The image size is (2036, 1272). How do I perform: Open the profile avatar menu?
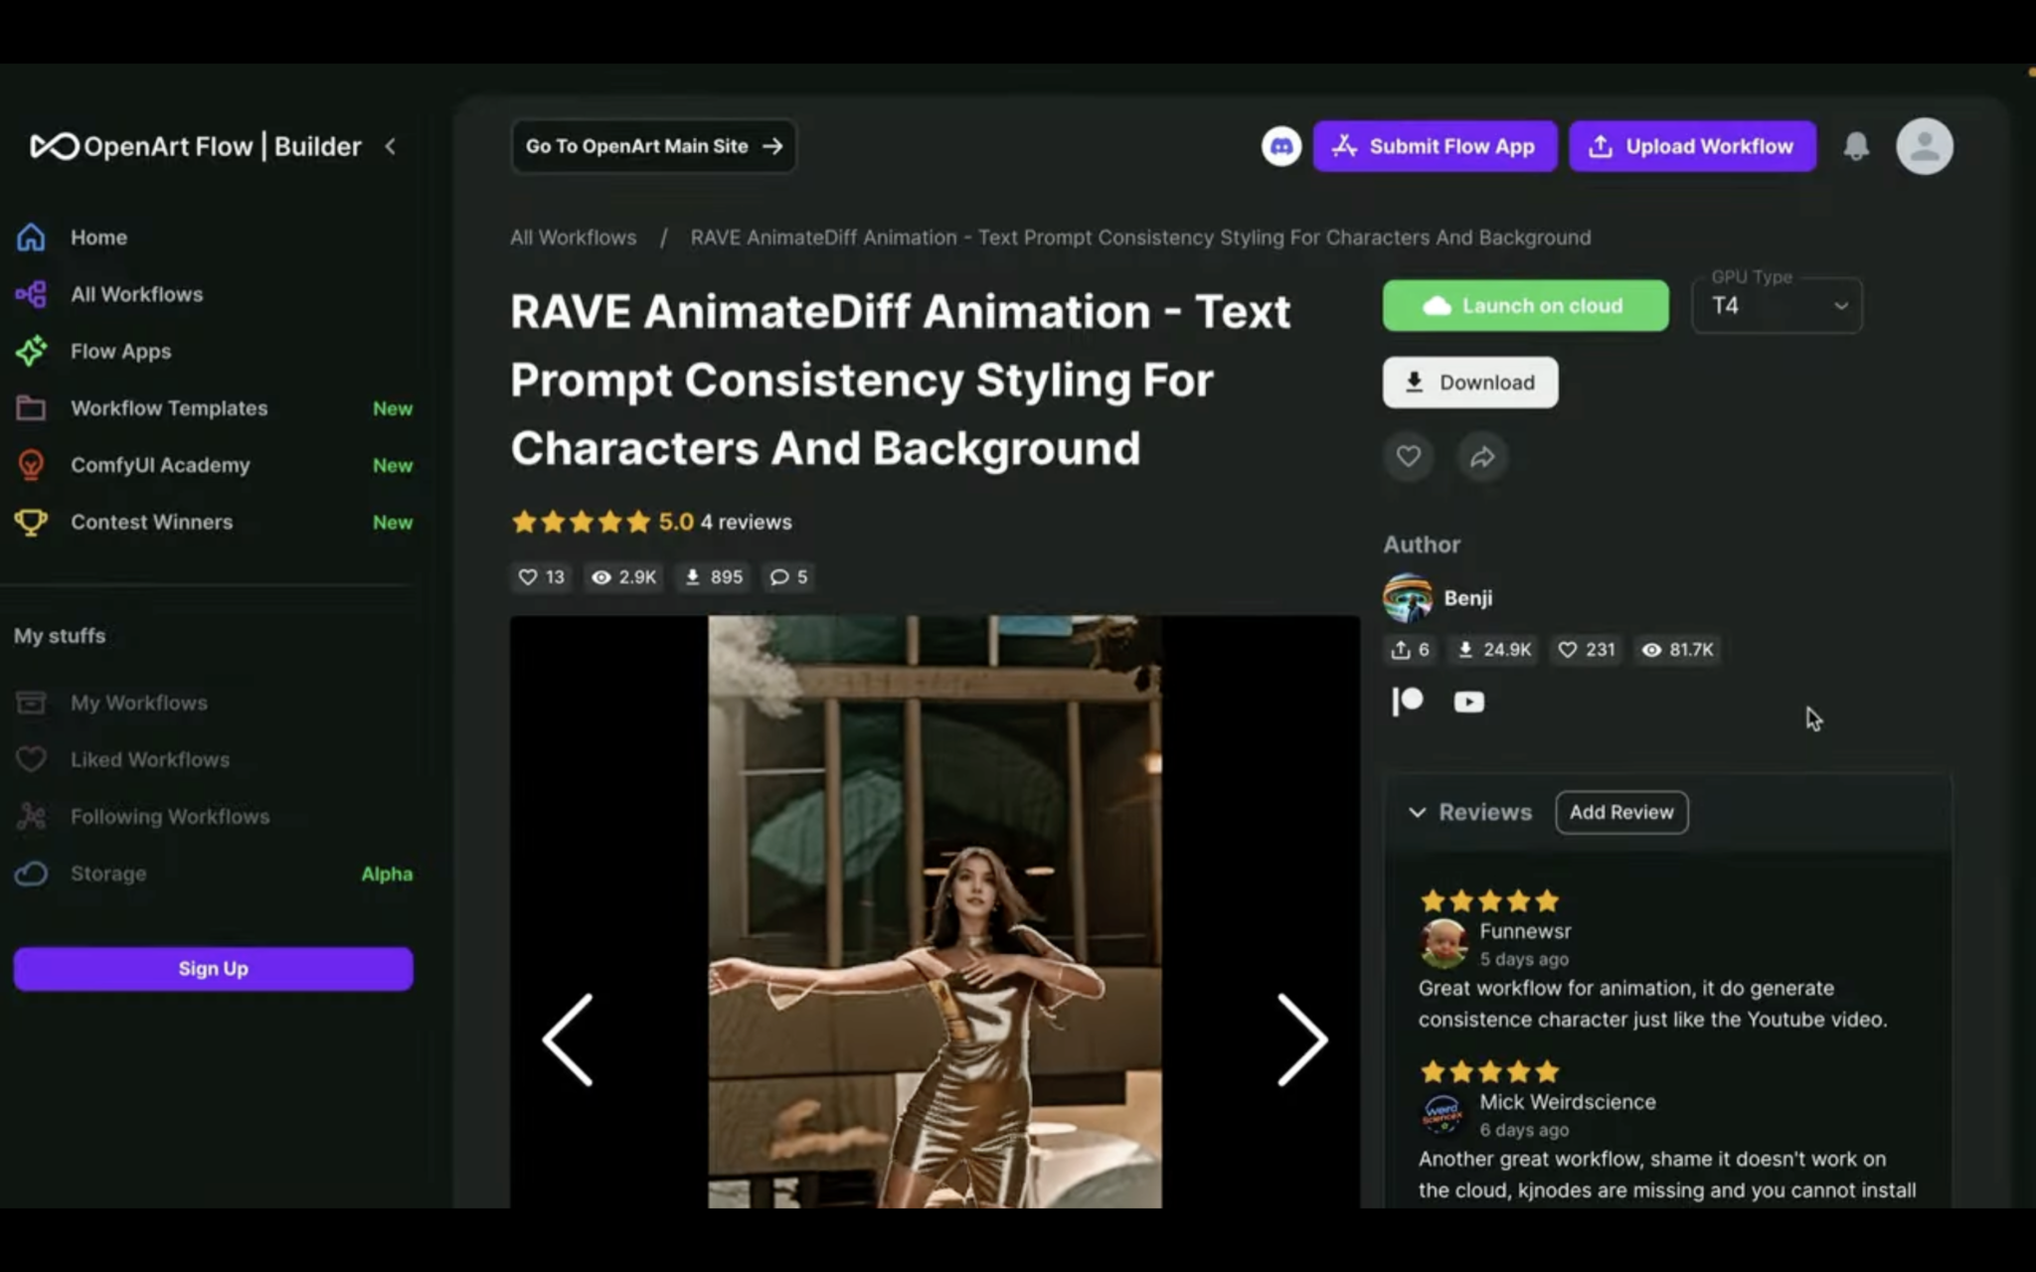(x=1923, y=146)
